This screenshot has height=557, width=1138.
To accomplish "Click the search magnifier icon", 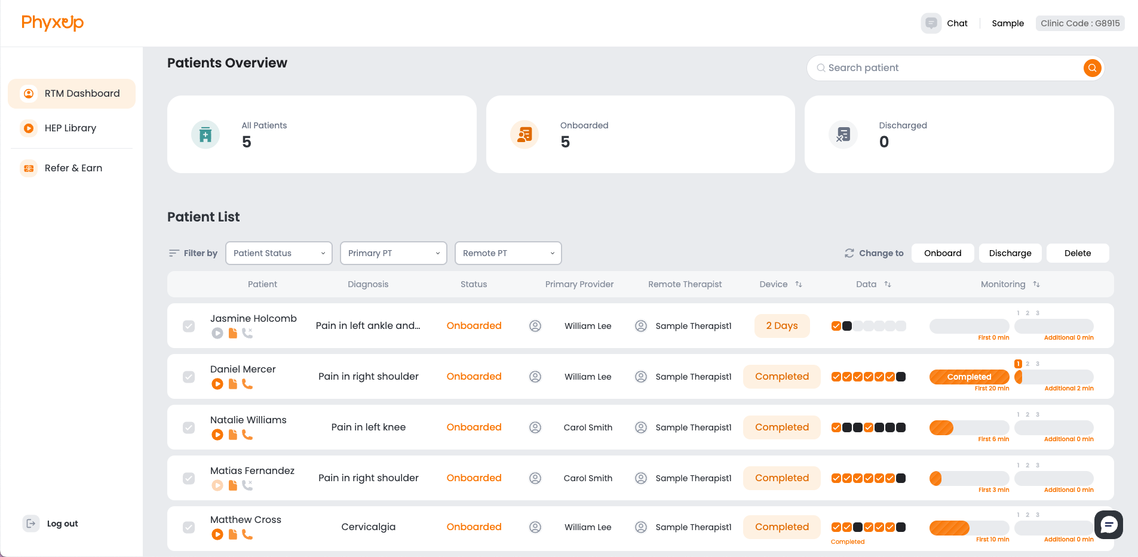I will tap(1092, 68).
